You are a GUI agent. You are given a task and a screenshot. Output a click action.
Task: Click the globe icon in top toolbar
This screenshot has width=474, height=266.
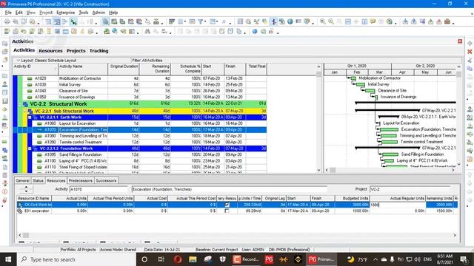(x=290, y=21)
